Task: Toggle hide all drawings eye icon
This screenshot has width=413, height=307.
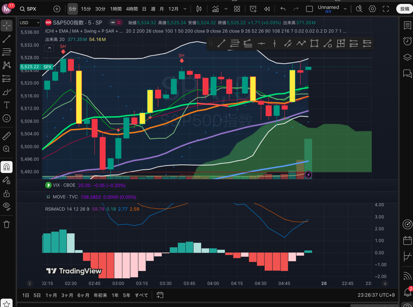Action: (7, 206)
